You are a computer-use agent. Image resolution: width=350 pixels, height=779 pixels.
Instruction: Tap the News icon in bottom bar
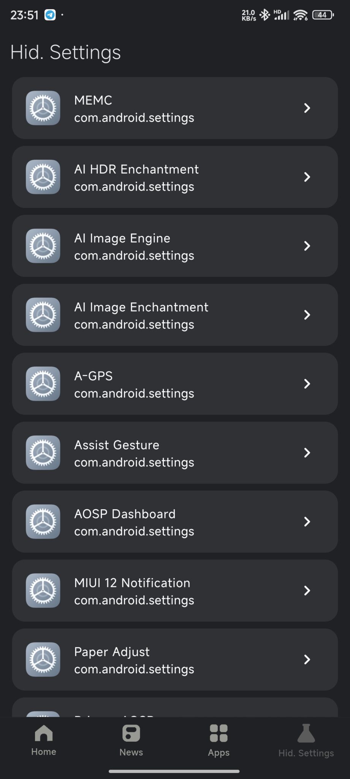131,733
